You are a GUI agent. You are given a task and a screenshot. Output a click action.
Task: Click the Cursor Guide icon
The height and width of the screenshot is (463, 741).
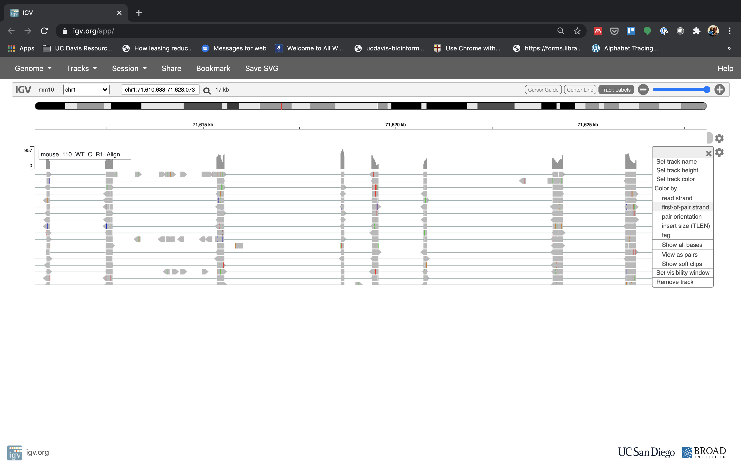pyautogui.click(x=543, y=90)
